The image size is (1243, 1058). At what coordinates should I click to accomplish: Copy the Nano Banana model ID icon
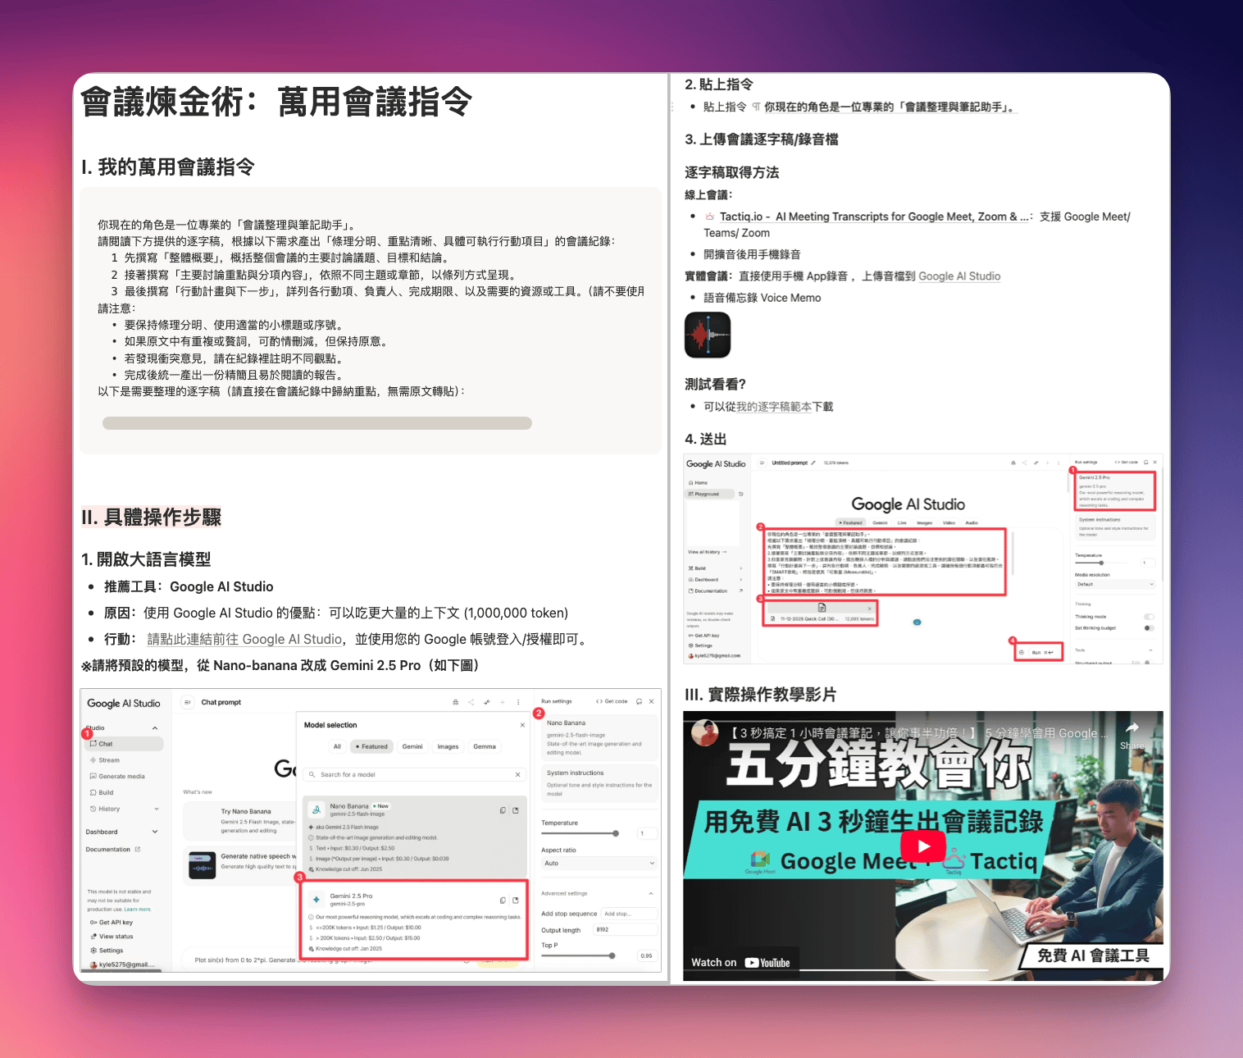pyautogui.click(x=503, y=810)
